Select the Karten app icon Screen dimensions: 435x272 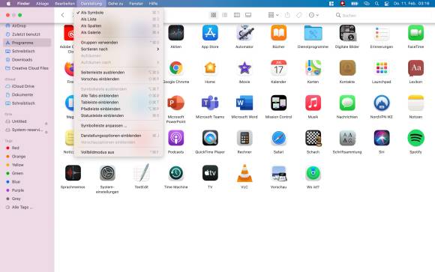(313, 68)
